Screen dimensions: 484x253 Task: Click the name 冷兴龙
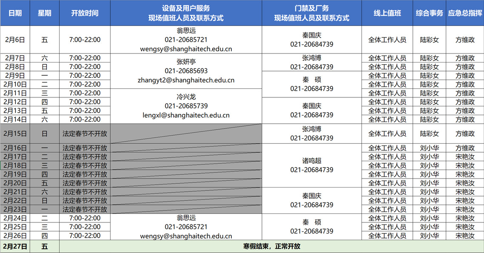pos(186,97)
